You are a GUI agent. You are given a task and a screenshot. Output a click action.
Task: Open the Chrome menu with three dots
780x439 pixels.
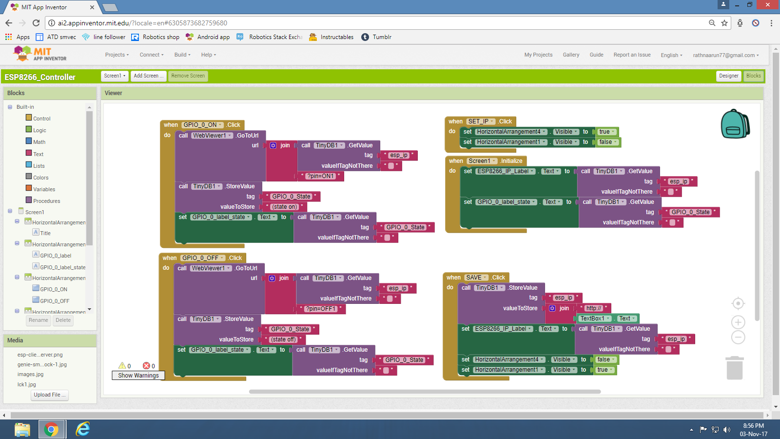pyautogui.click(x=771, y=23)
